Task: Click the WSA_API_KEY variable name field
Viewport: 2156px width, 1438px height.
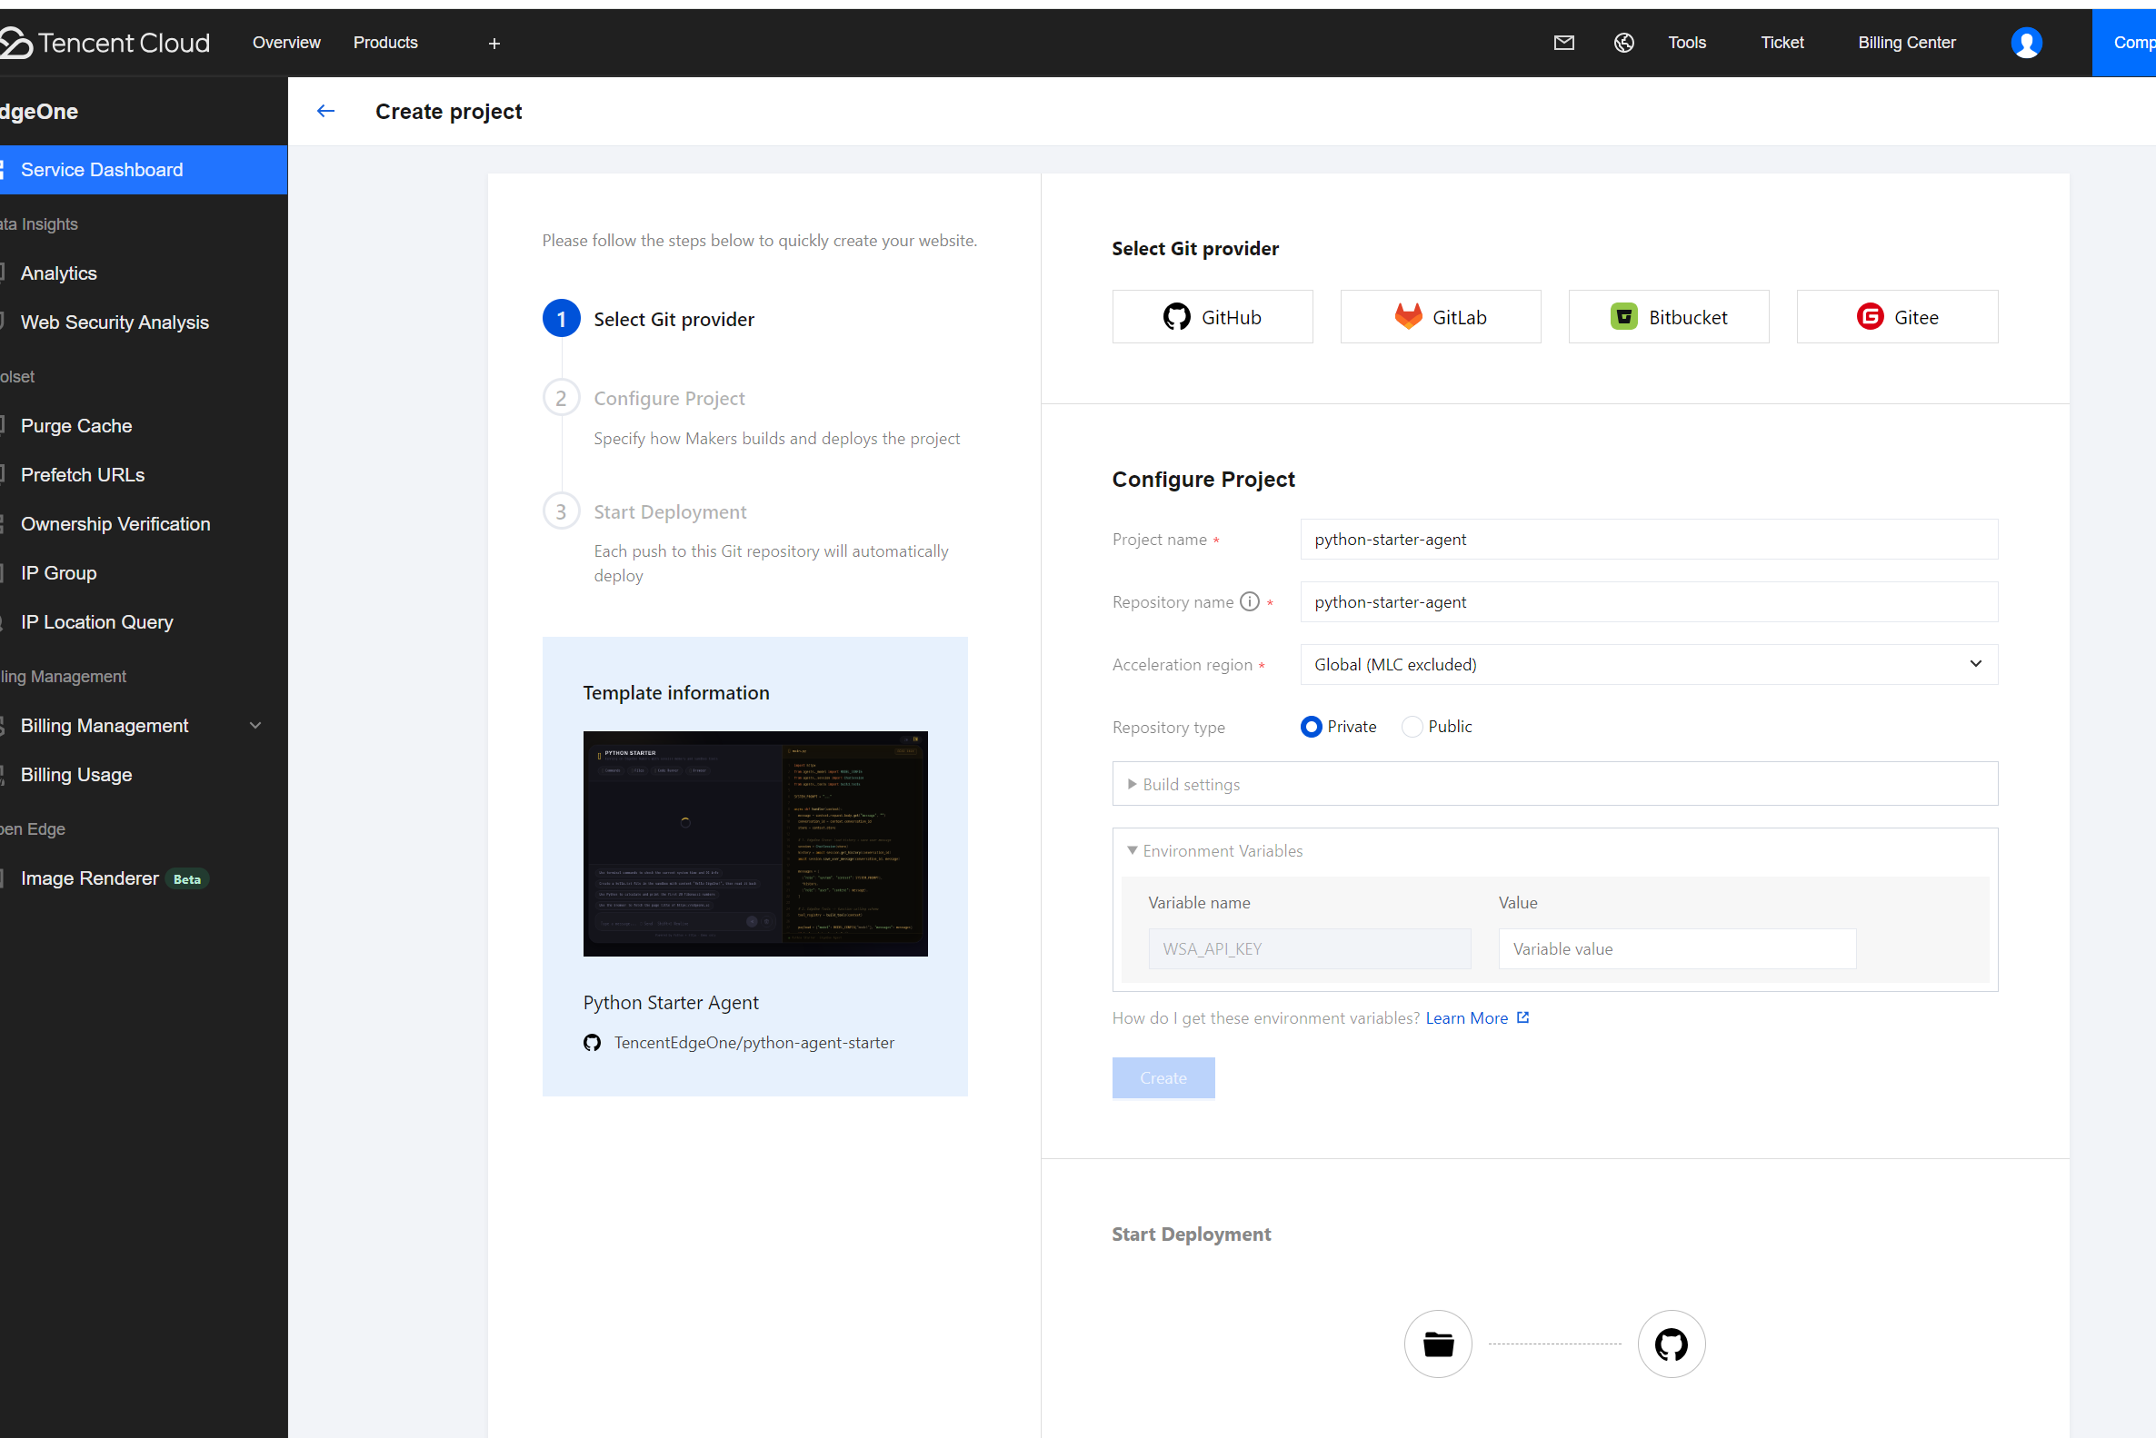Action: point(1309,949)
